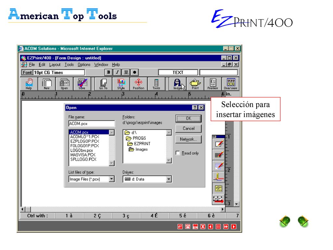Click the TEXT field in format bar
Image resolution: width=333 pixels, height=250 pixels.
point(178,73)
